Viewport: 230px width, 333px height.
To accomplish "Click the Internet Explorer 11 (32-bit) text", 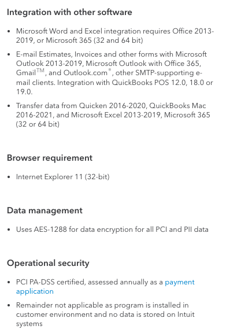I will pyautogui.click(x=63, y=177).
